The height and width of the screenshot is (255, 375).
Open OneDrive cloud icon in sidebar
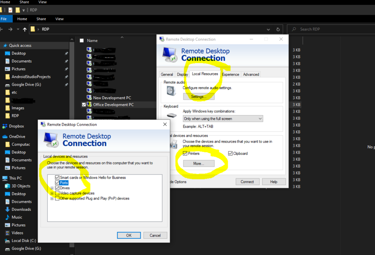click(5, 136)
